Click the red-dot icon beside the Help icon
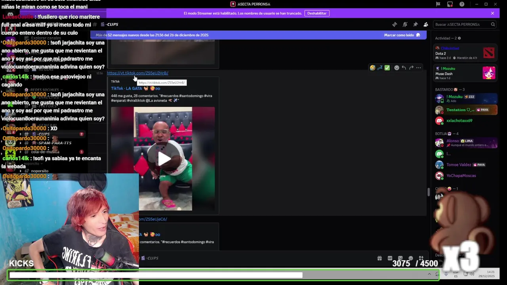The width and height of the screenshot is (507, 285). (450, 4)
